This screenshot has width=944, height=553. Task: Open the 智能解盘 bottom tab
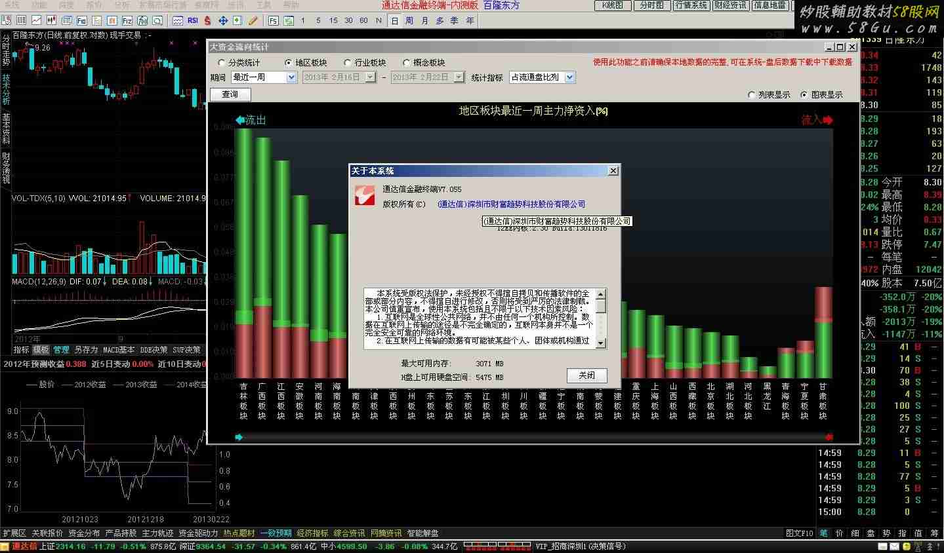[x=422, y=533]
